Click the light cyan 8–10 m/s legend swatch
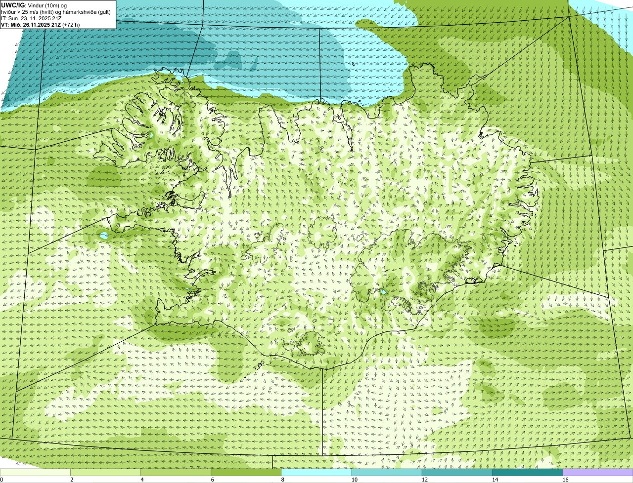633x483 pixels. pos(316,473)
